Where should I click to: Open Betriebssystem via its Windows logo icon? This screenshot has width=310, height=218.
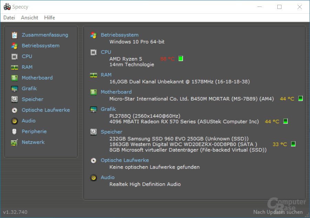[14, 45]
